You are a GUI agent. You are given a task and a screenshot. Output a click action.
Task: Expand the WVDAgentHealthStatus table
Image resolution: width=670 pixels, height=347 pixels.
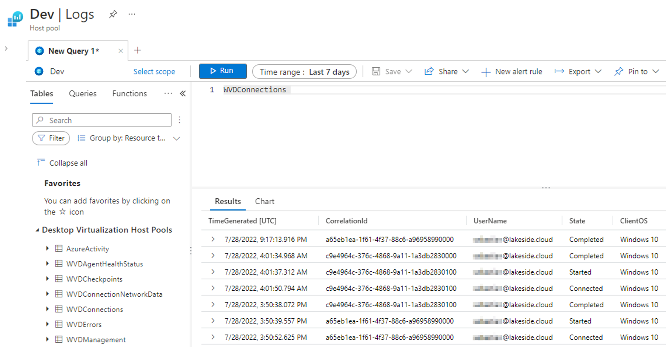click(47, 264)
